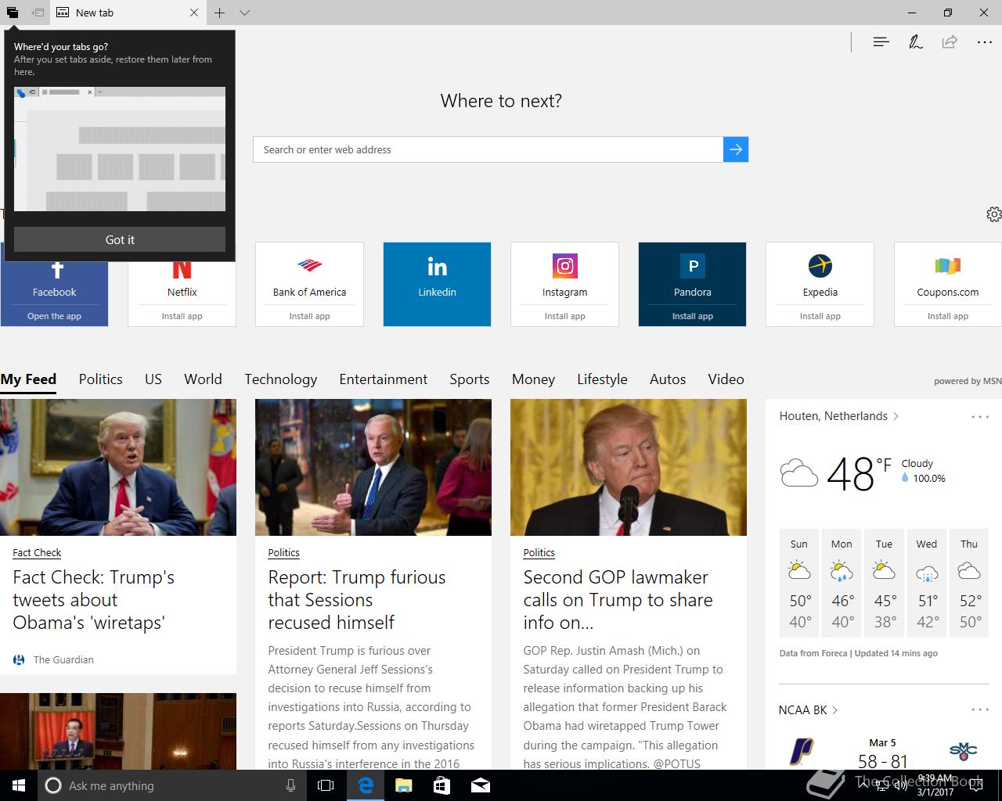Click the Politics label above the Sessions article
The image size is (1002, 801).
pyautogui.click(x=283, y=552)
